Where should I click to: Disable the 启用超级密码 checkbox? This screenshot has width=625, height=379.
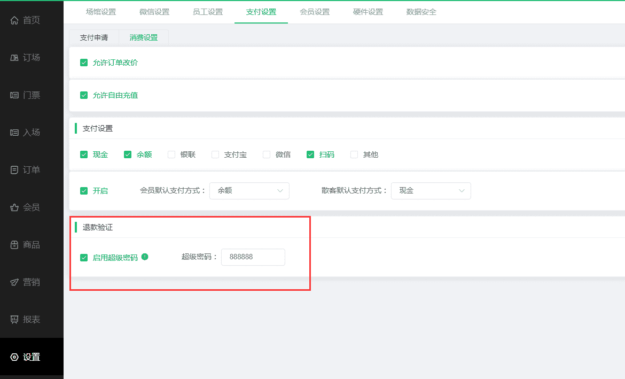point(84,258)
